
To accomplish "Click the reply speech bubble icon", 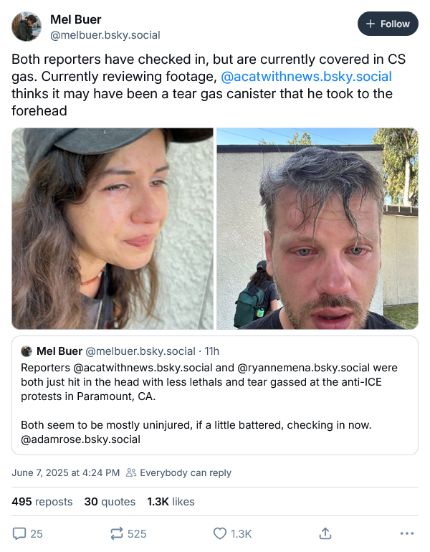I will [x=19, y=533].
